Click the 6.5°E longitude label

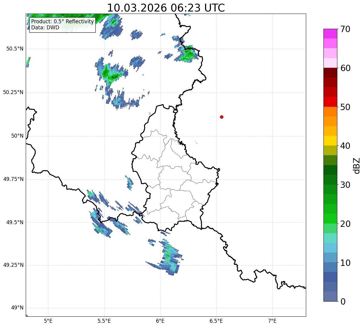click(x=217, y=321)
